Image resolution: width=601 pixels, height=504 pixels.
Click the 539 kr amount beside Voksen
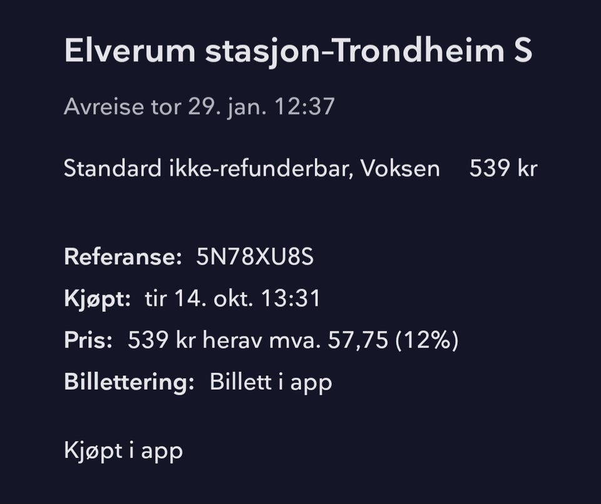(x=503, y=169)
